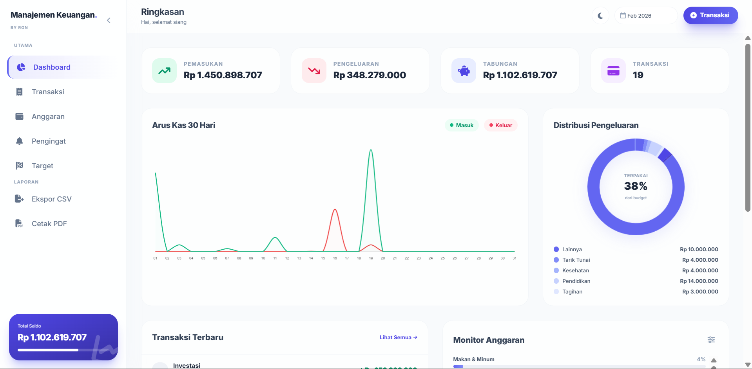Image resolution: width=752 pixels, height=369 pixels.
Task: Open the Lihat Semua link
Action: pyautogui.click(x=398, y=337)
